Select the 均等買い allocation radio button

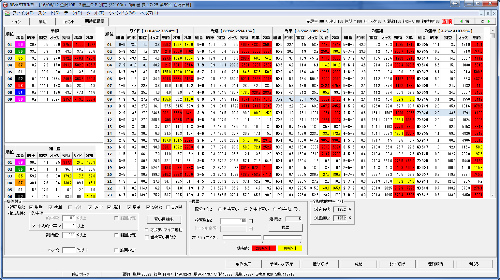coord(220,209)
